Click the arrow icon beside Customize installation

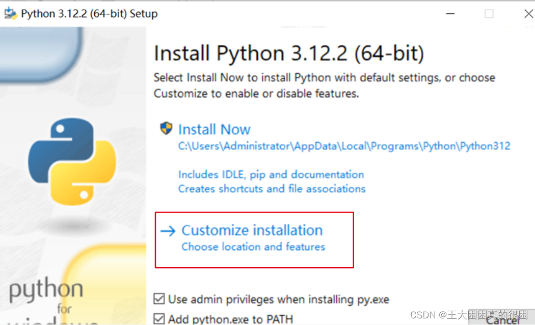pos(168,231)
